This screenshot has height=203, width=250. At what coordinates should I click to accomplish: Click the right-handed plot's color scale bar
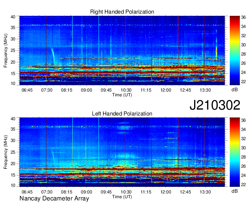point(235,50)
